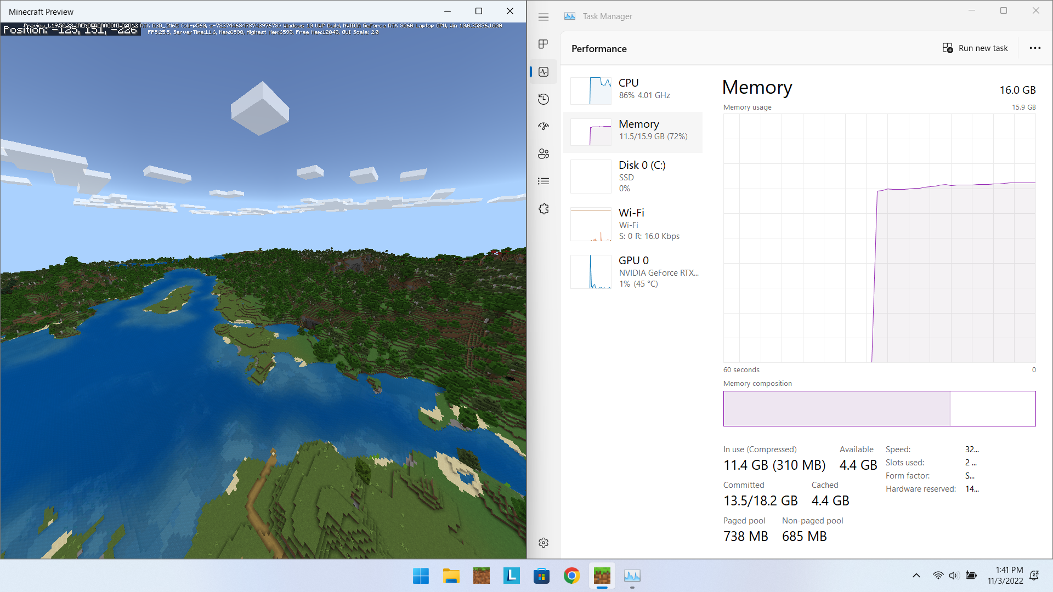Click the Memory composition bar
The width and height of the screenshot is (1053, 592).
(879, 408)
